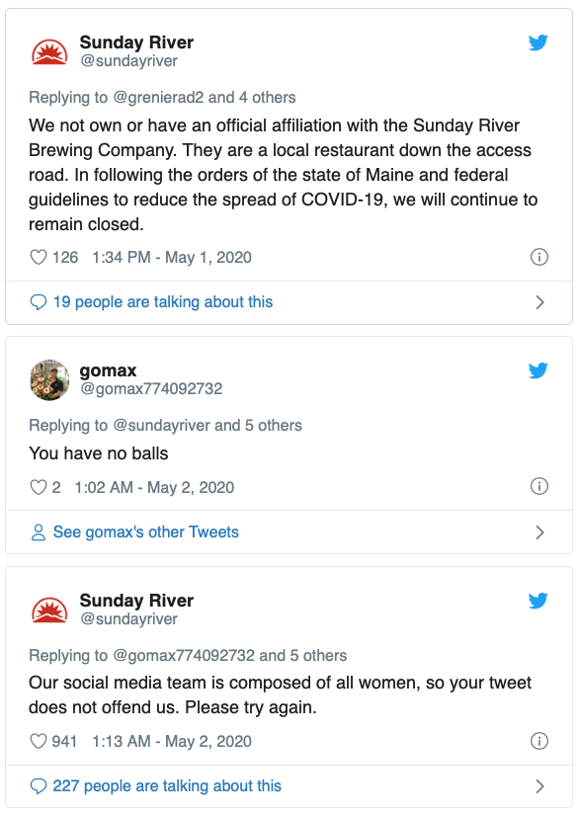This screenshot has height=814, width=580.
Task: Open 227 people are talking about this
Action: click(x=167, y=786)
